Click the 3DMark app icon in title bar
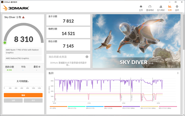Screen dimensions: 185x116 [x=2, y=2]
